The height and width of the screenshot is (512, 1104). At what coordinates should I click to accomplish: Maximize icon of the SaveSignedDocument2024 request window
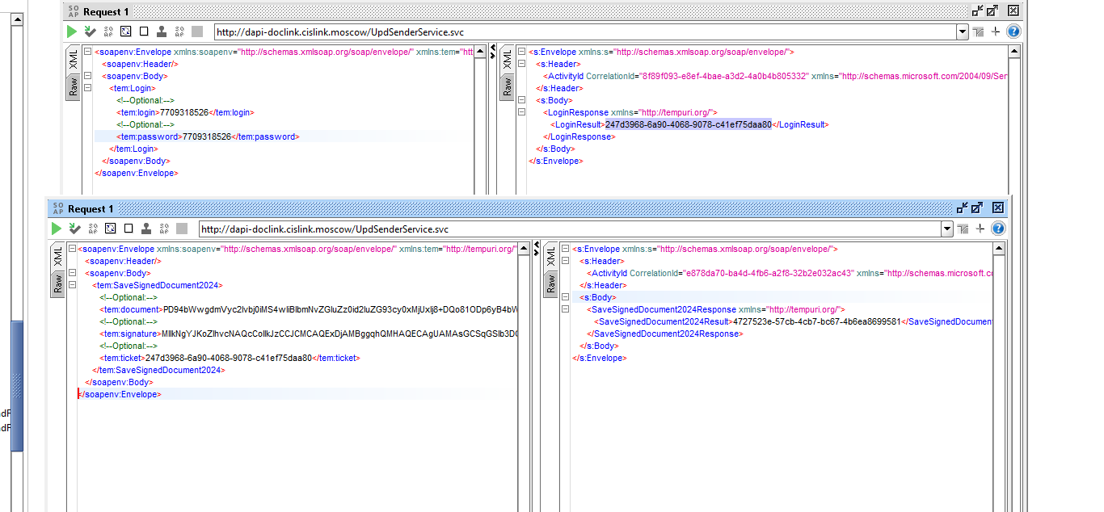[977, 208]
